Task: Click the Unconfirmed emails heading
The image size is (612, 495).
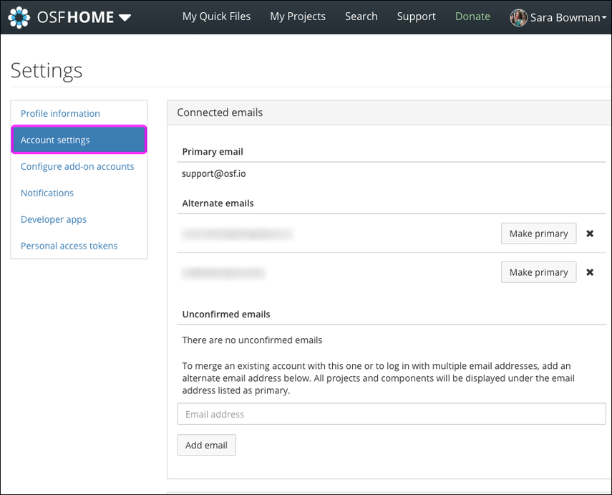Action: (x=226, y=314)
